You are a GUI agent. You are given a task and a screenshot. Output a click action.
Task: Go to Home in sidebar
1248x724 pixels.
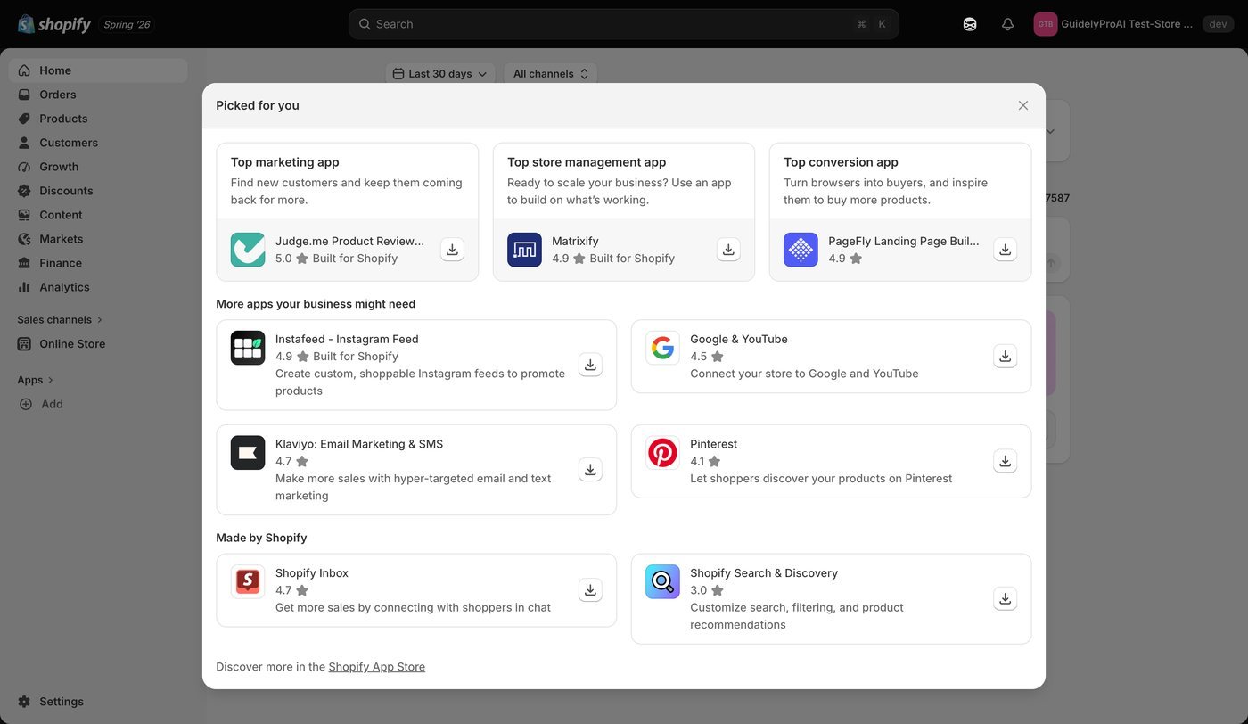[98, 70]
